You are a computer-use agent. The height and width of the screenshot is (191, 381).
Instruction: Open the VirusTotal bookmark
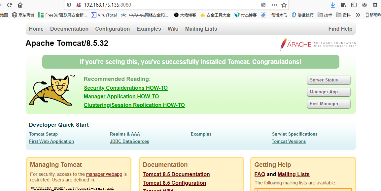click(104, 15)
